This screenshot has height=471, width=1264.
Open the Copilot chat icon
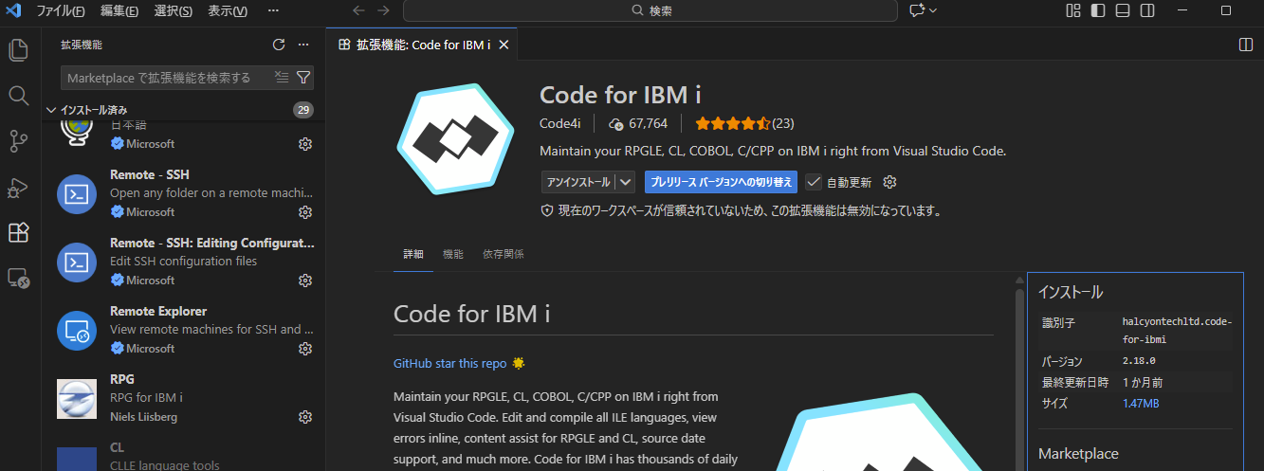916,10
